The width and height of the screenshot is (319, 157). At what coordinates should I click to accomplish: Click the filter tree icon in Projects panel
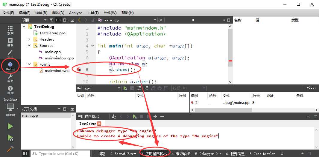[x=51, y=20]
